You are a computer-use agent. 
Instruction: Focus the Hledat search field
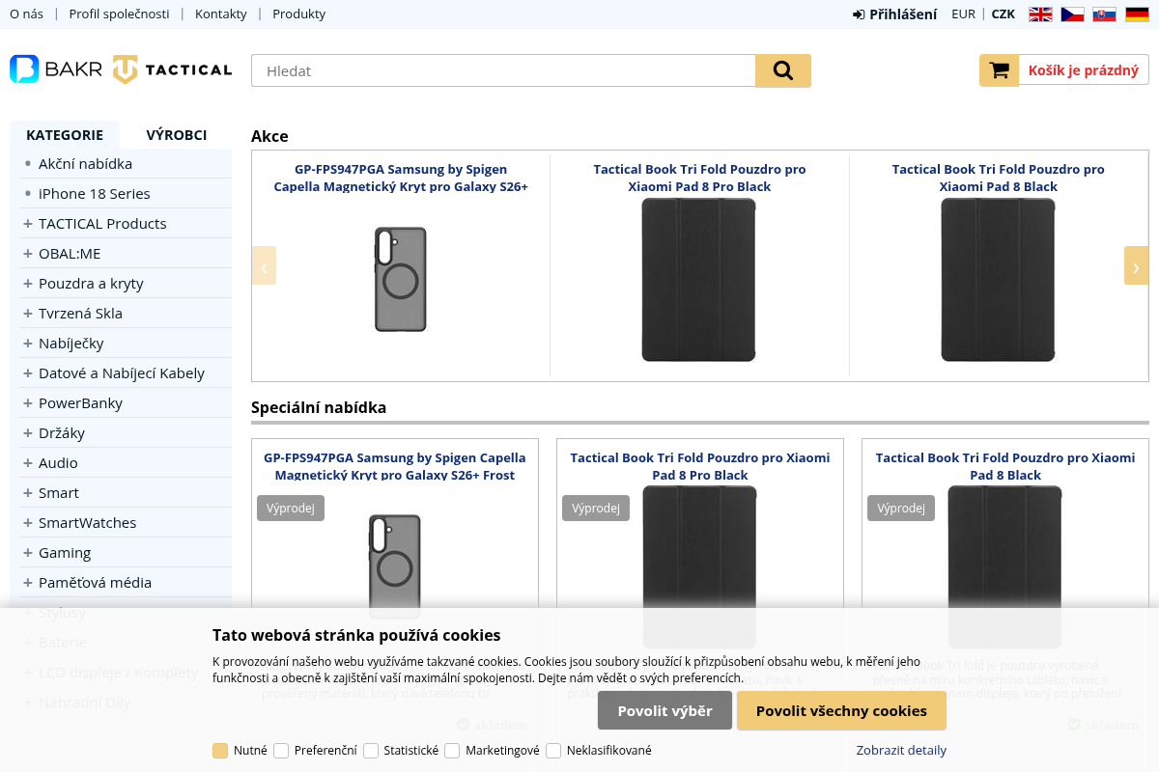click(503, 70)
